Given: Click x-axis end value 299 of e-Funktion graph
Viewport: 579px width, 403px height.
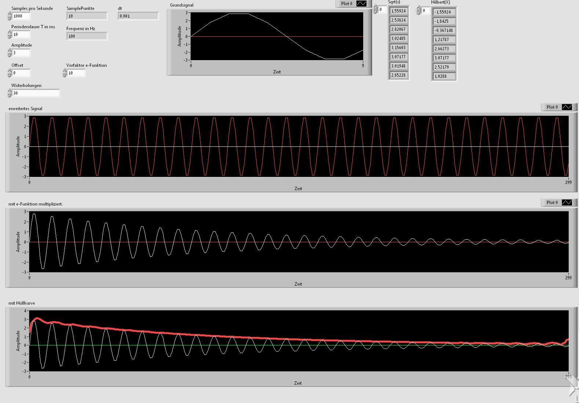Looking at the screenshot, I should click(568, 278).
